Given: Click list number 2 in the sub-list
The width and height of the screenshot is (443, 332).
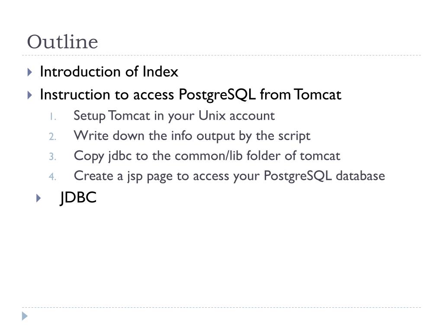Looking at the screenshot, I should [x=52, y=137].
